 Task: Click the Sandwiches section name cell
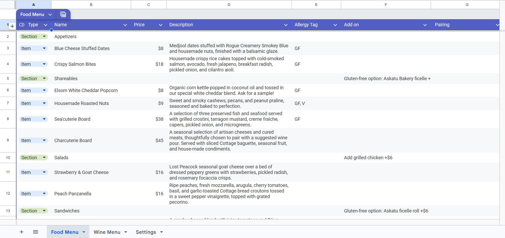[91, 211]
